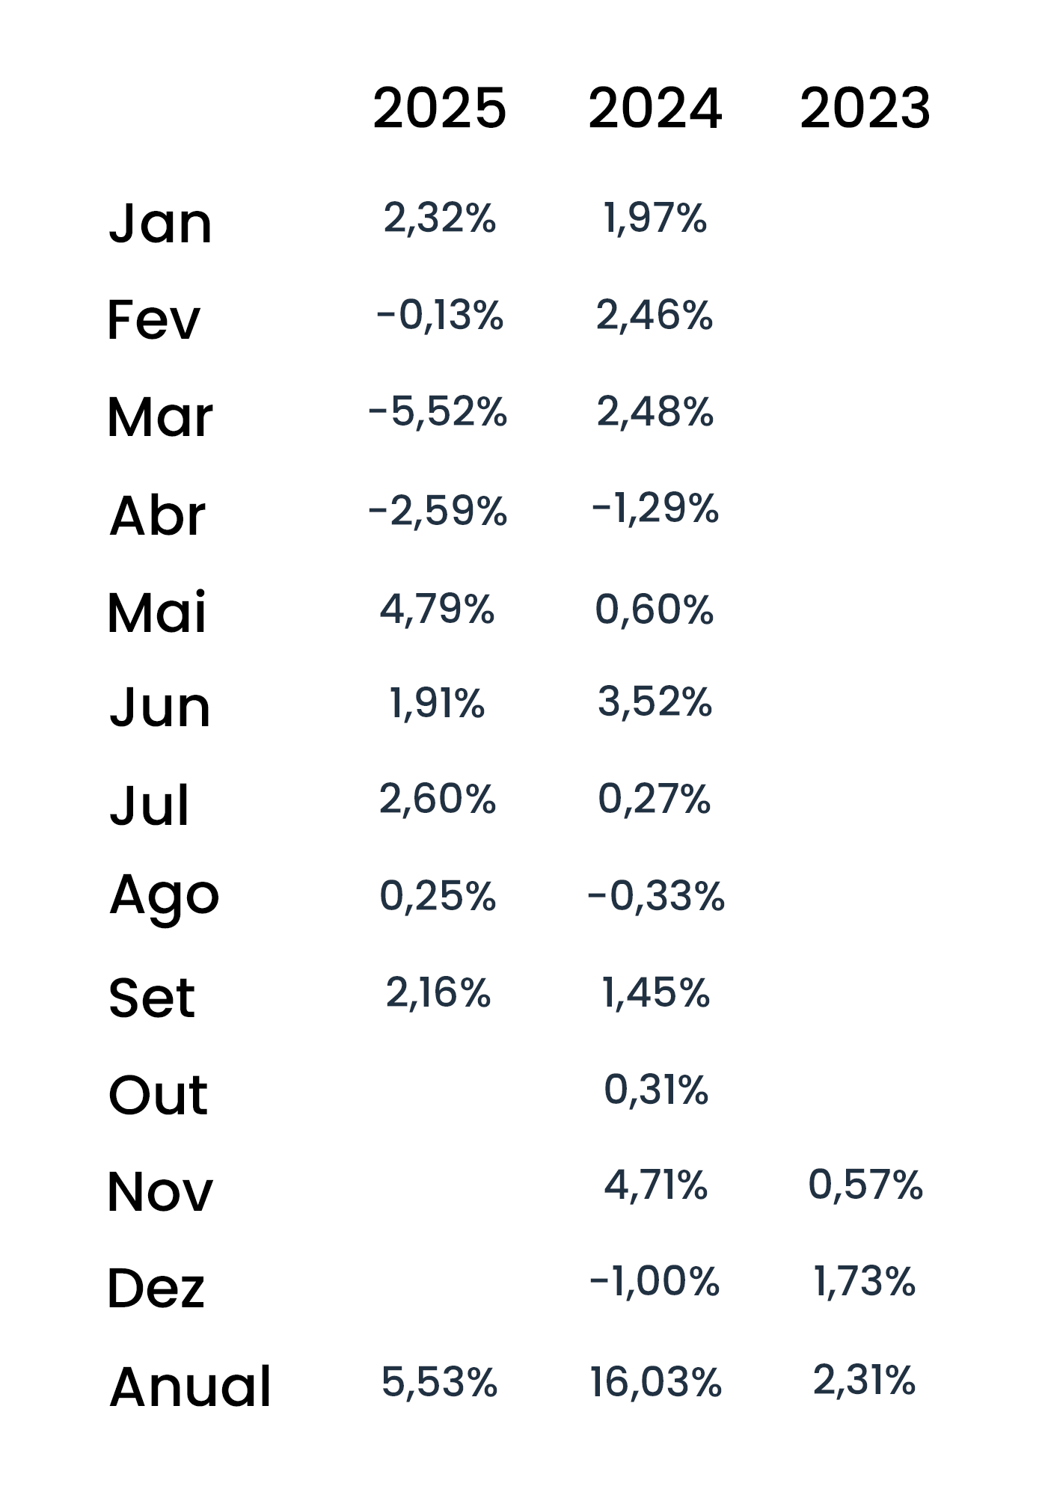Click Dez 2023 value 1,73%

[864, 1281]
